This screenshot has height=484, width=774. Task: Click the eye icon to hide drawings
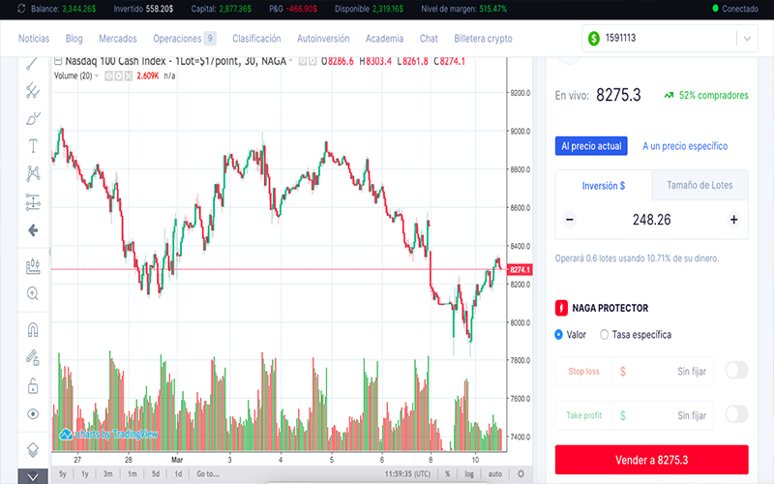coord(33,414)
